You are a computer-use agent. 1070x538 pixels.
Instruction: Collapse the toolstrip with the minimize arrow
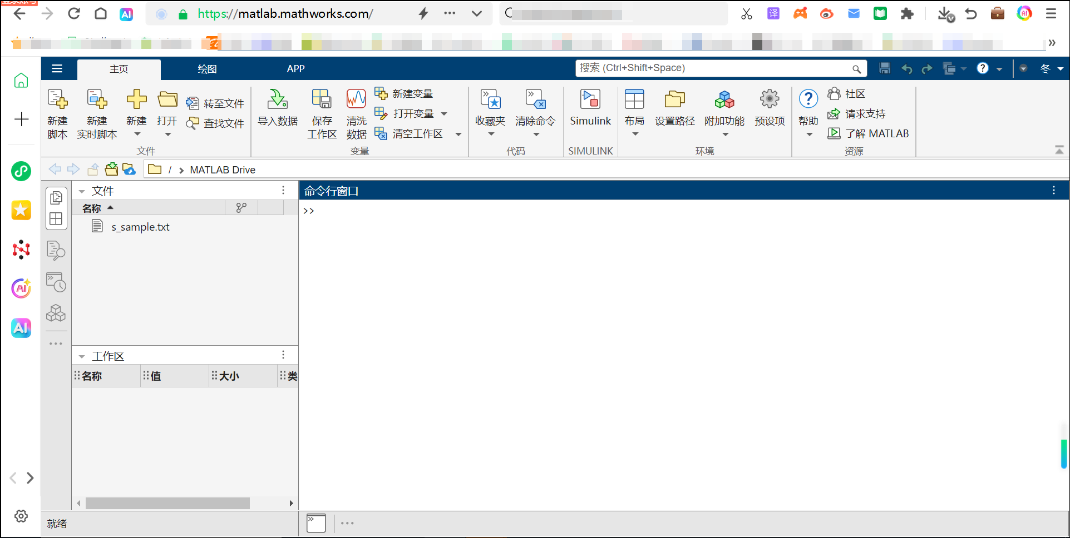[1059, 150]
